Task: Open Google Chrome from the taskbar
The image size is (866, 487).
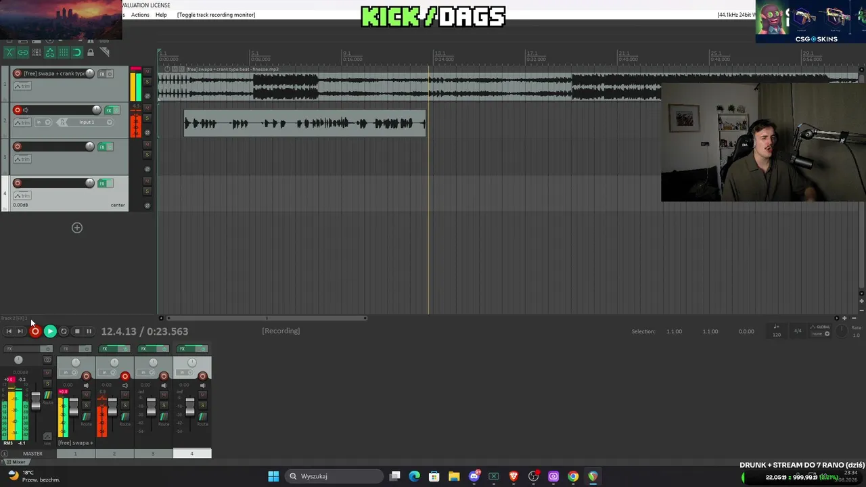Action: click(x=573, y=476)
